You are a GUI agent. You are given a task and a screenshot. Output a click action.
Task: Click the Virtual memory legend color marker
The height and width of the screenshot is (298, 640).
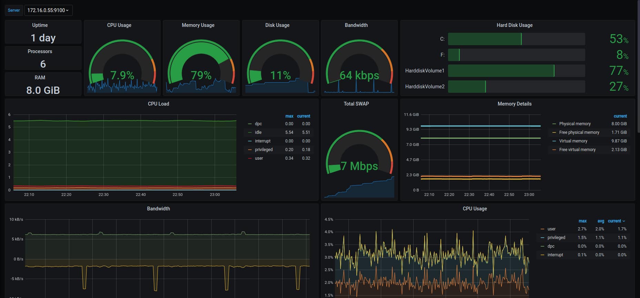[x=554, y=141]
